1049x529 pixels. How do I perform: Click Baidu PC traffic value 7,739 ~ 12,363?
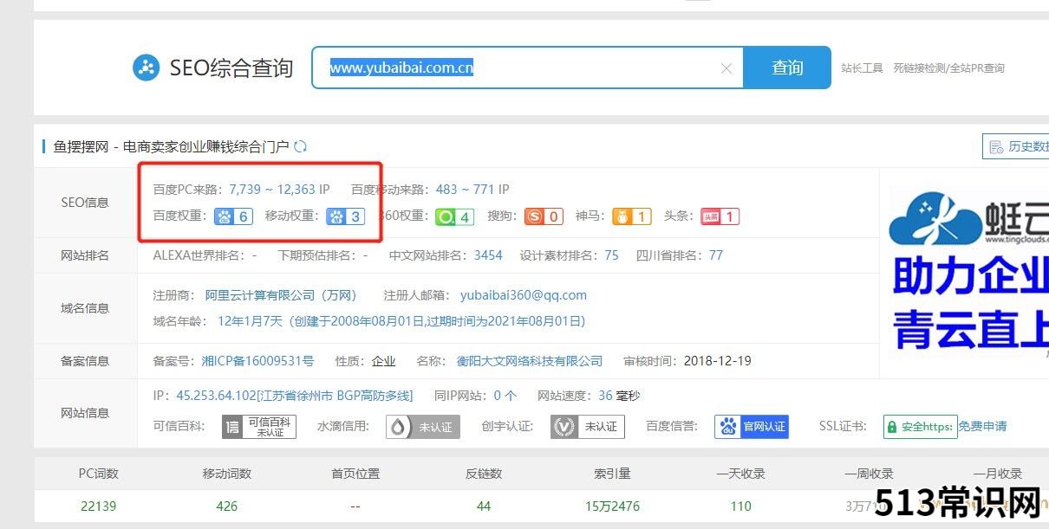272,189
